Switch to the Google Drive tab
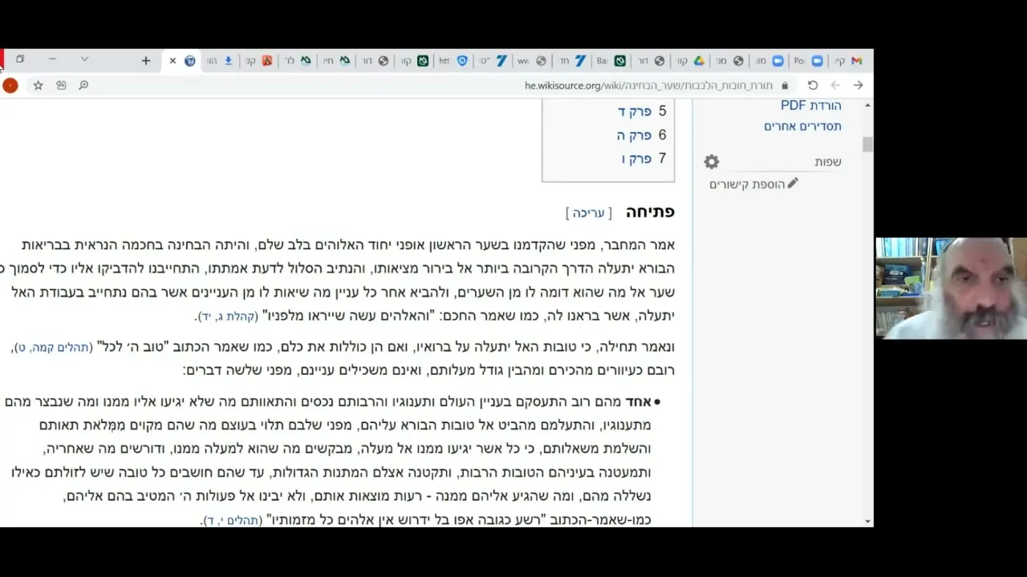The height and width of the screenshot is (577, 1027). (690, 61)
